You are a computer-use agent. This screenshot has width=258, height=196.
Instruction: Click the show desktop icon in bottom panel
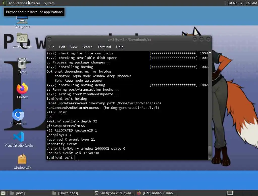coord(3,193)
